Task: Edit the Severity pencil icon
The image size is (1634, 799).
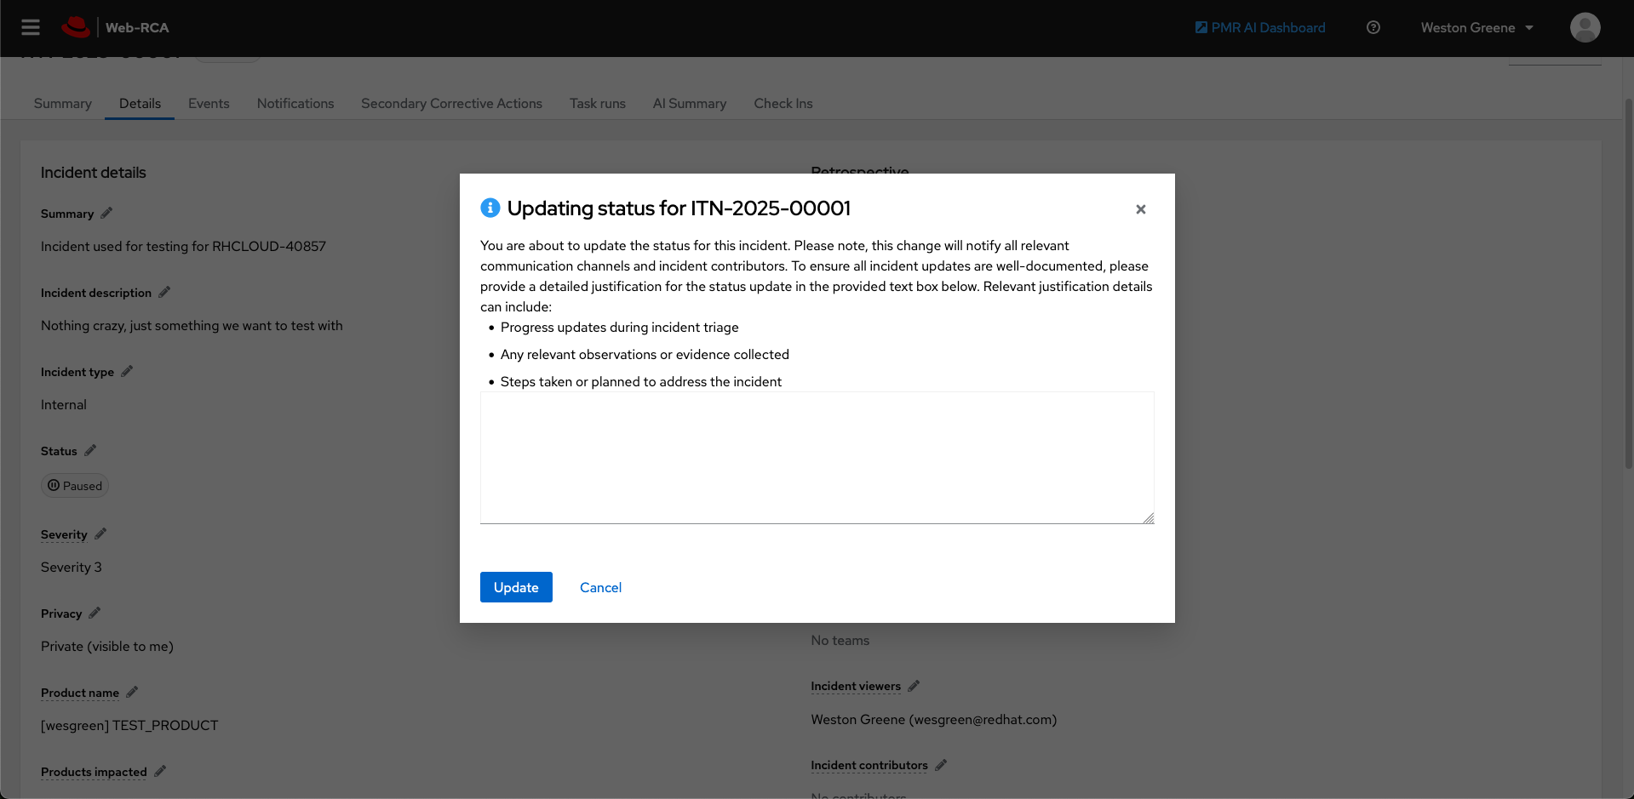Action: (100, 534)
